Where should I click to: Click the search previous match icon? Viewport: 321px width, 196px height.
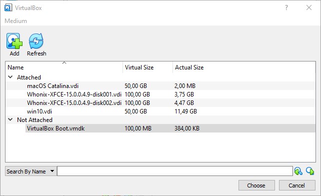[298, 171]
